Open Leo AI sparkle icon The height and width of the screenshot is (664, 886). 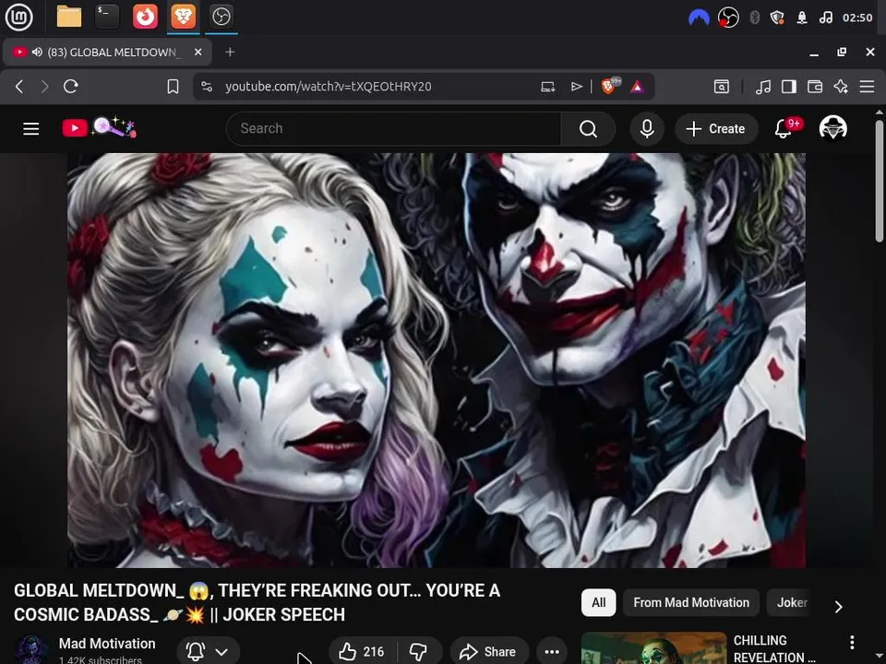[841, 87]
